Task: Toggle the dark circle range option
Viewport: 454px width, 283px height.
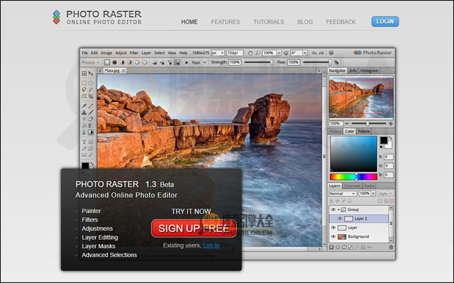Action: [x=115, y=62]
